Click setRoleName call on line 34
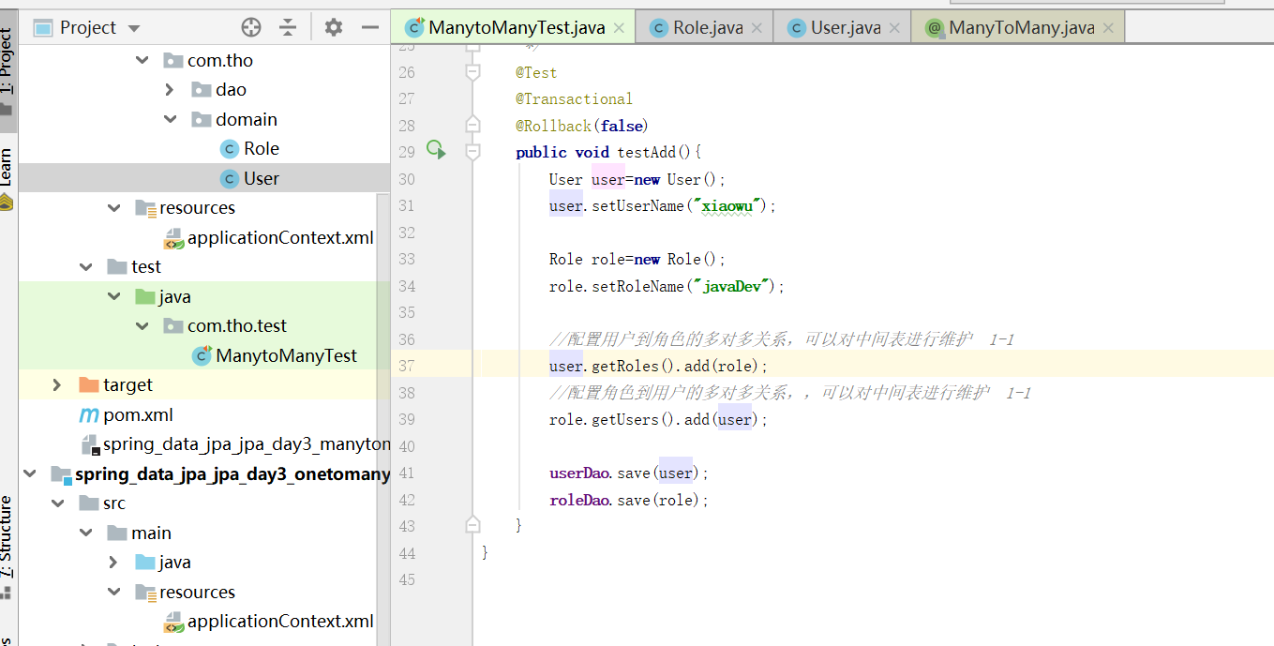The width and height of the screenshot is (1274, 646). [637, 286]
